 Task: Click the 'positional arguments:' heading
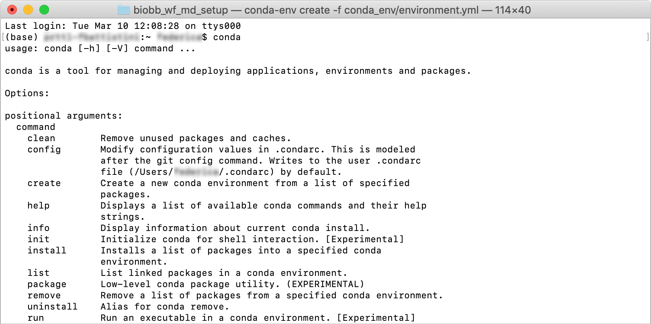(63, 116)
